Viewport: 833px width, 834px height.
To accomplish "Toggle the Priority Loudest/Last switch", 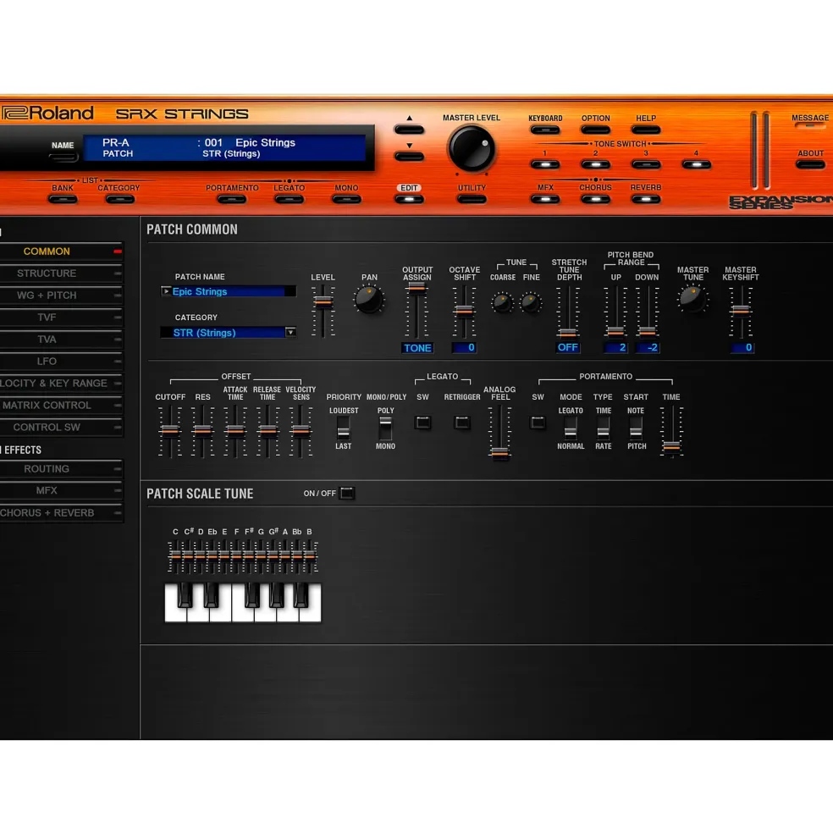I will tap(343, 428).
